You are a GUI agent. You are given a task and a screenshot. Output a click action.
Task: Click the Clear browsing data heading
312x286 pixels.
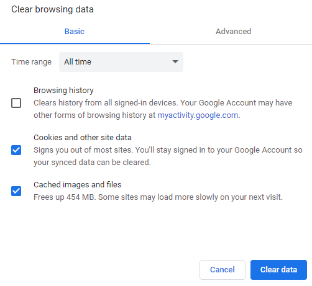[x=52, y=9]
